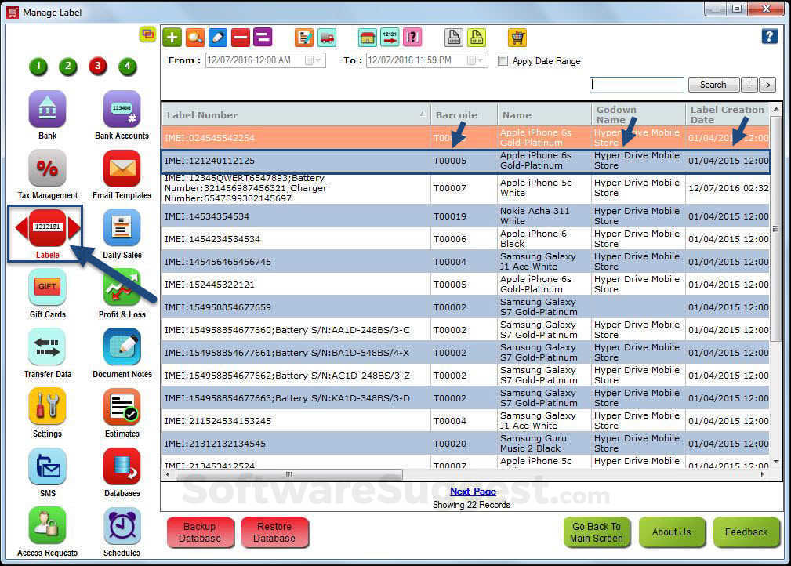Follow the Next Page link
This screenshot has height=566, width=791.
pos(473,492)
